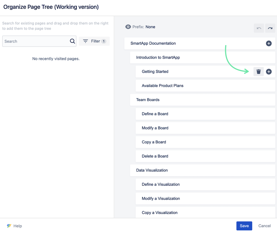Image resolution: width=277 pixels, height=232 pixels.
Task: Select the Copy a Board page
Action: point(154,142)
